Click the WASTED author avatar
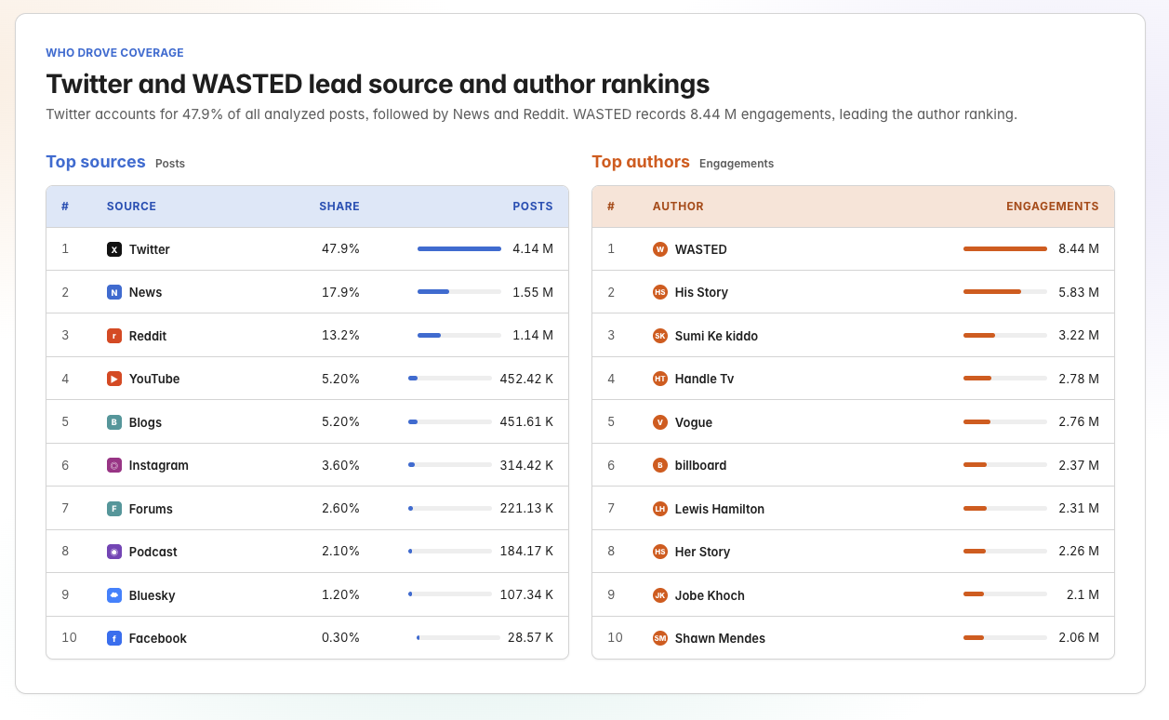This screenshot has width=1169, height=720. click(660, 249)
